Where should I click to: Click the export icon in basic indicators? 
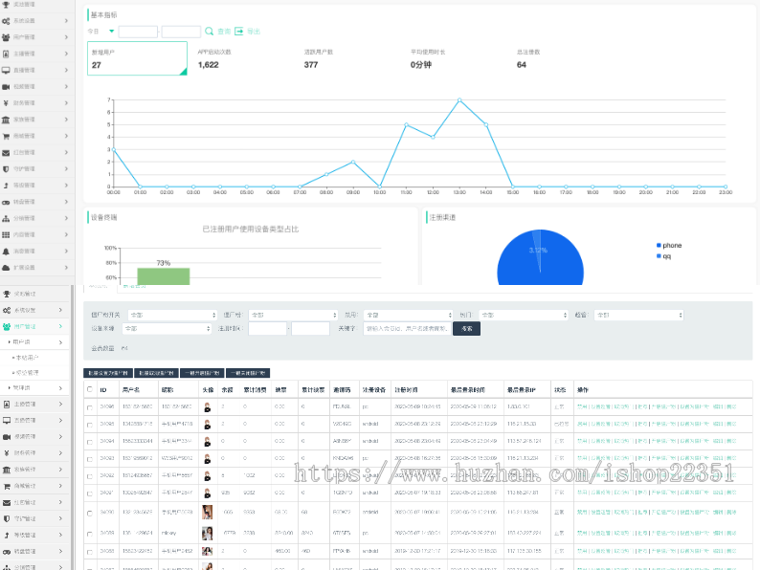pos(239,31)
